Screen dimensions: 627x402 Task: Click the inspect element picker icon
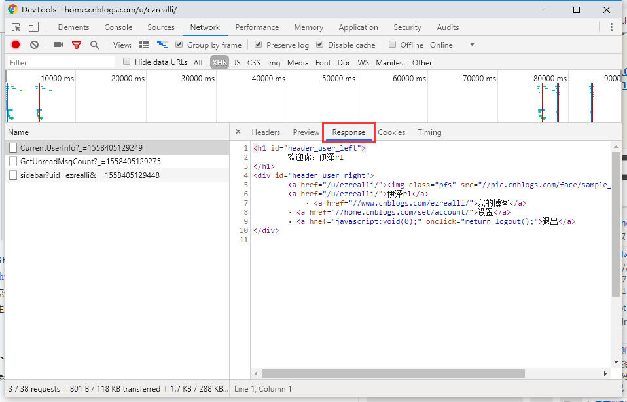coord(16,27)
